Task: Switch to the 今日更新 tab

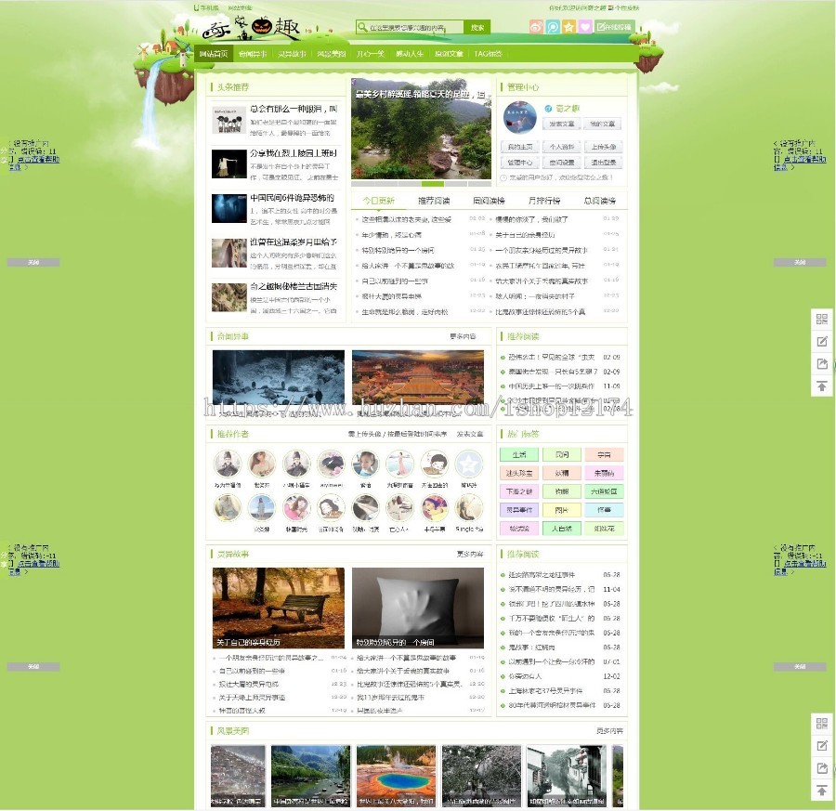Action: pos(379,201)
